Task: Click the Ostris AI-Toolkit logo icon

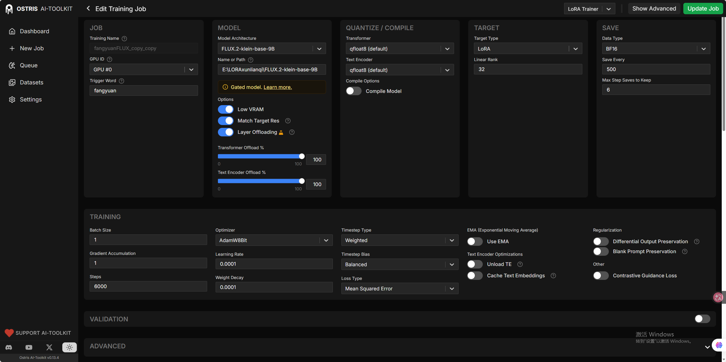Action: point(9,9)
